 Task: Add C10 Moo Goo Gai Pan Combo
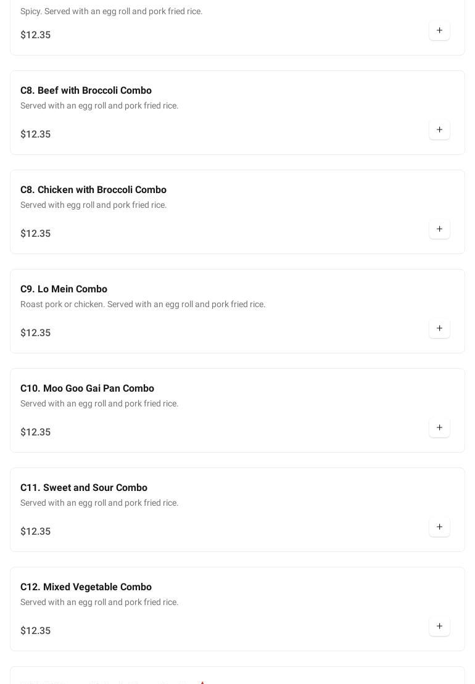click(439, 428)
